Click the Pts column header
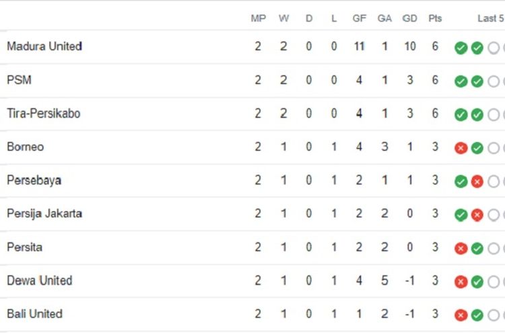 (435, 18)
